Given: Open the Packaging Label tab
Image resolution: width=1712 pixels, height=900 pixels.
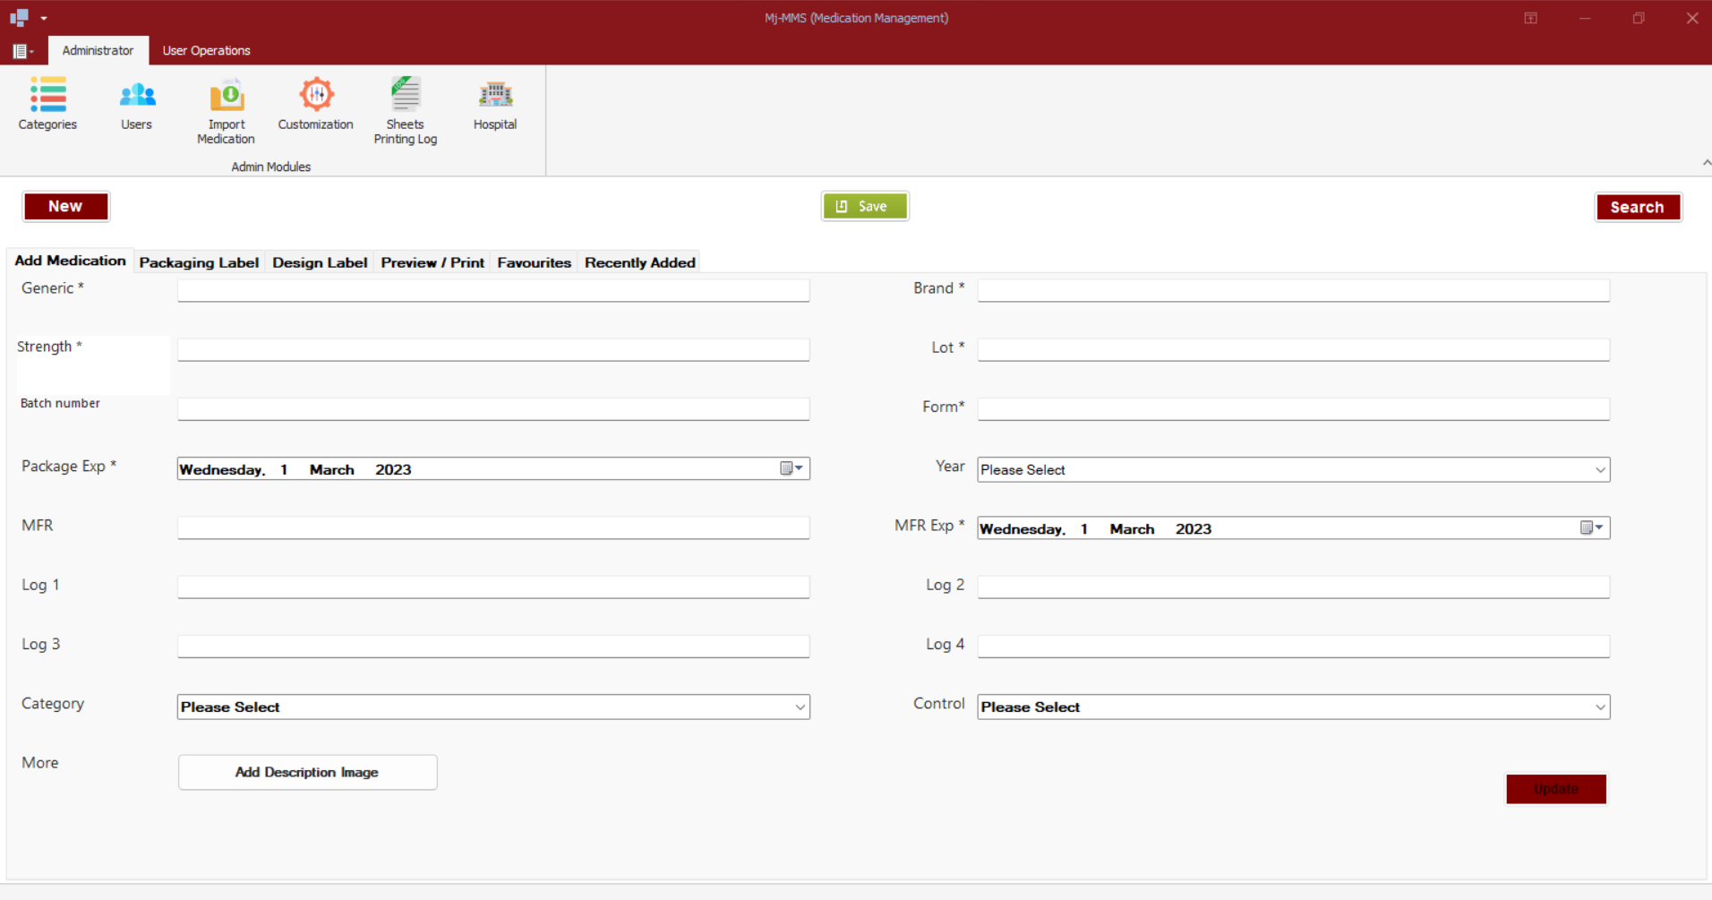Looking at the screenshot, I should (199, 262).
